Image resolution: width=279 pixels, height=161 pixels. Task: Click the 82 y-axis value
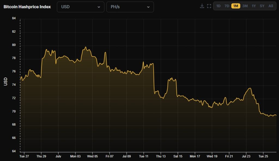pos(14,32)
